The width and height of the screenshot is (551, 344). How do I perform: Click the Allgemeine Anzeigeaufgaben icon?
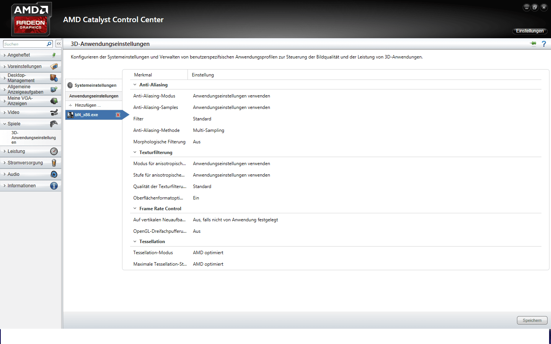click(x=54, y=89)
